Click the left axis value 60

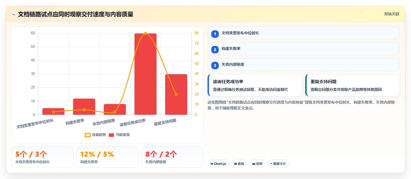point(33,33)
